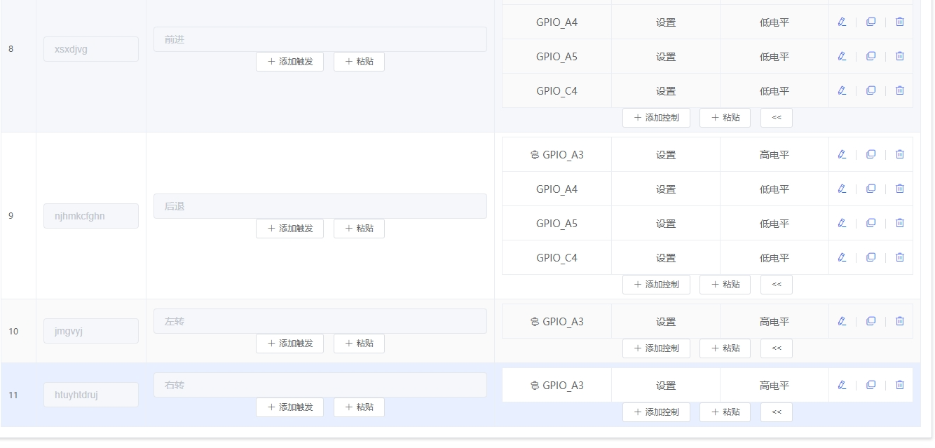Collapse row 9 controls with << button
Image resolution: width=935 pixels, height=448 pixels.
click(x=777, y=285)
